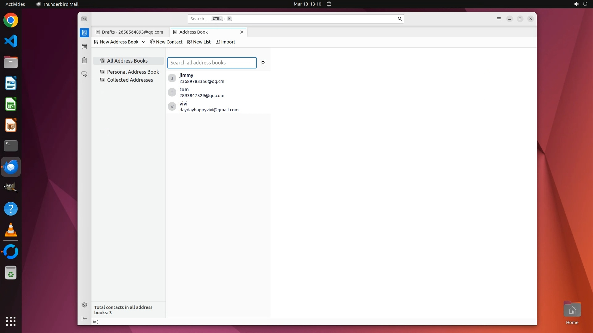
Task: Select Collected Addresses book
Action: (x=130, y=80)
